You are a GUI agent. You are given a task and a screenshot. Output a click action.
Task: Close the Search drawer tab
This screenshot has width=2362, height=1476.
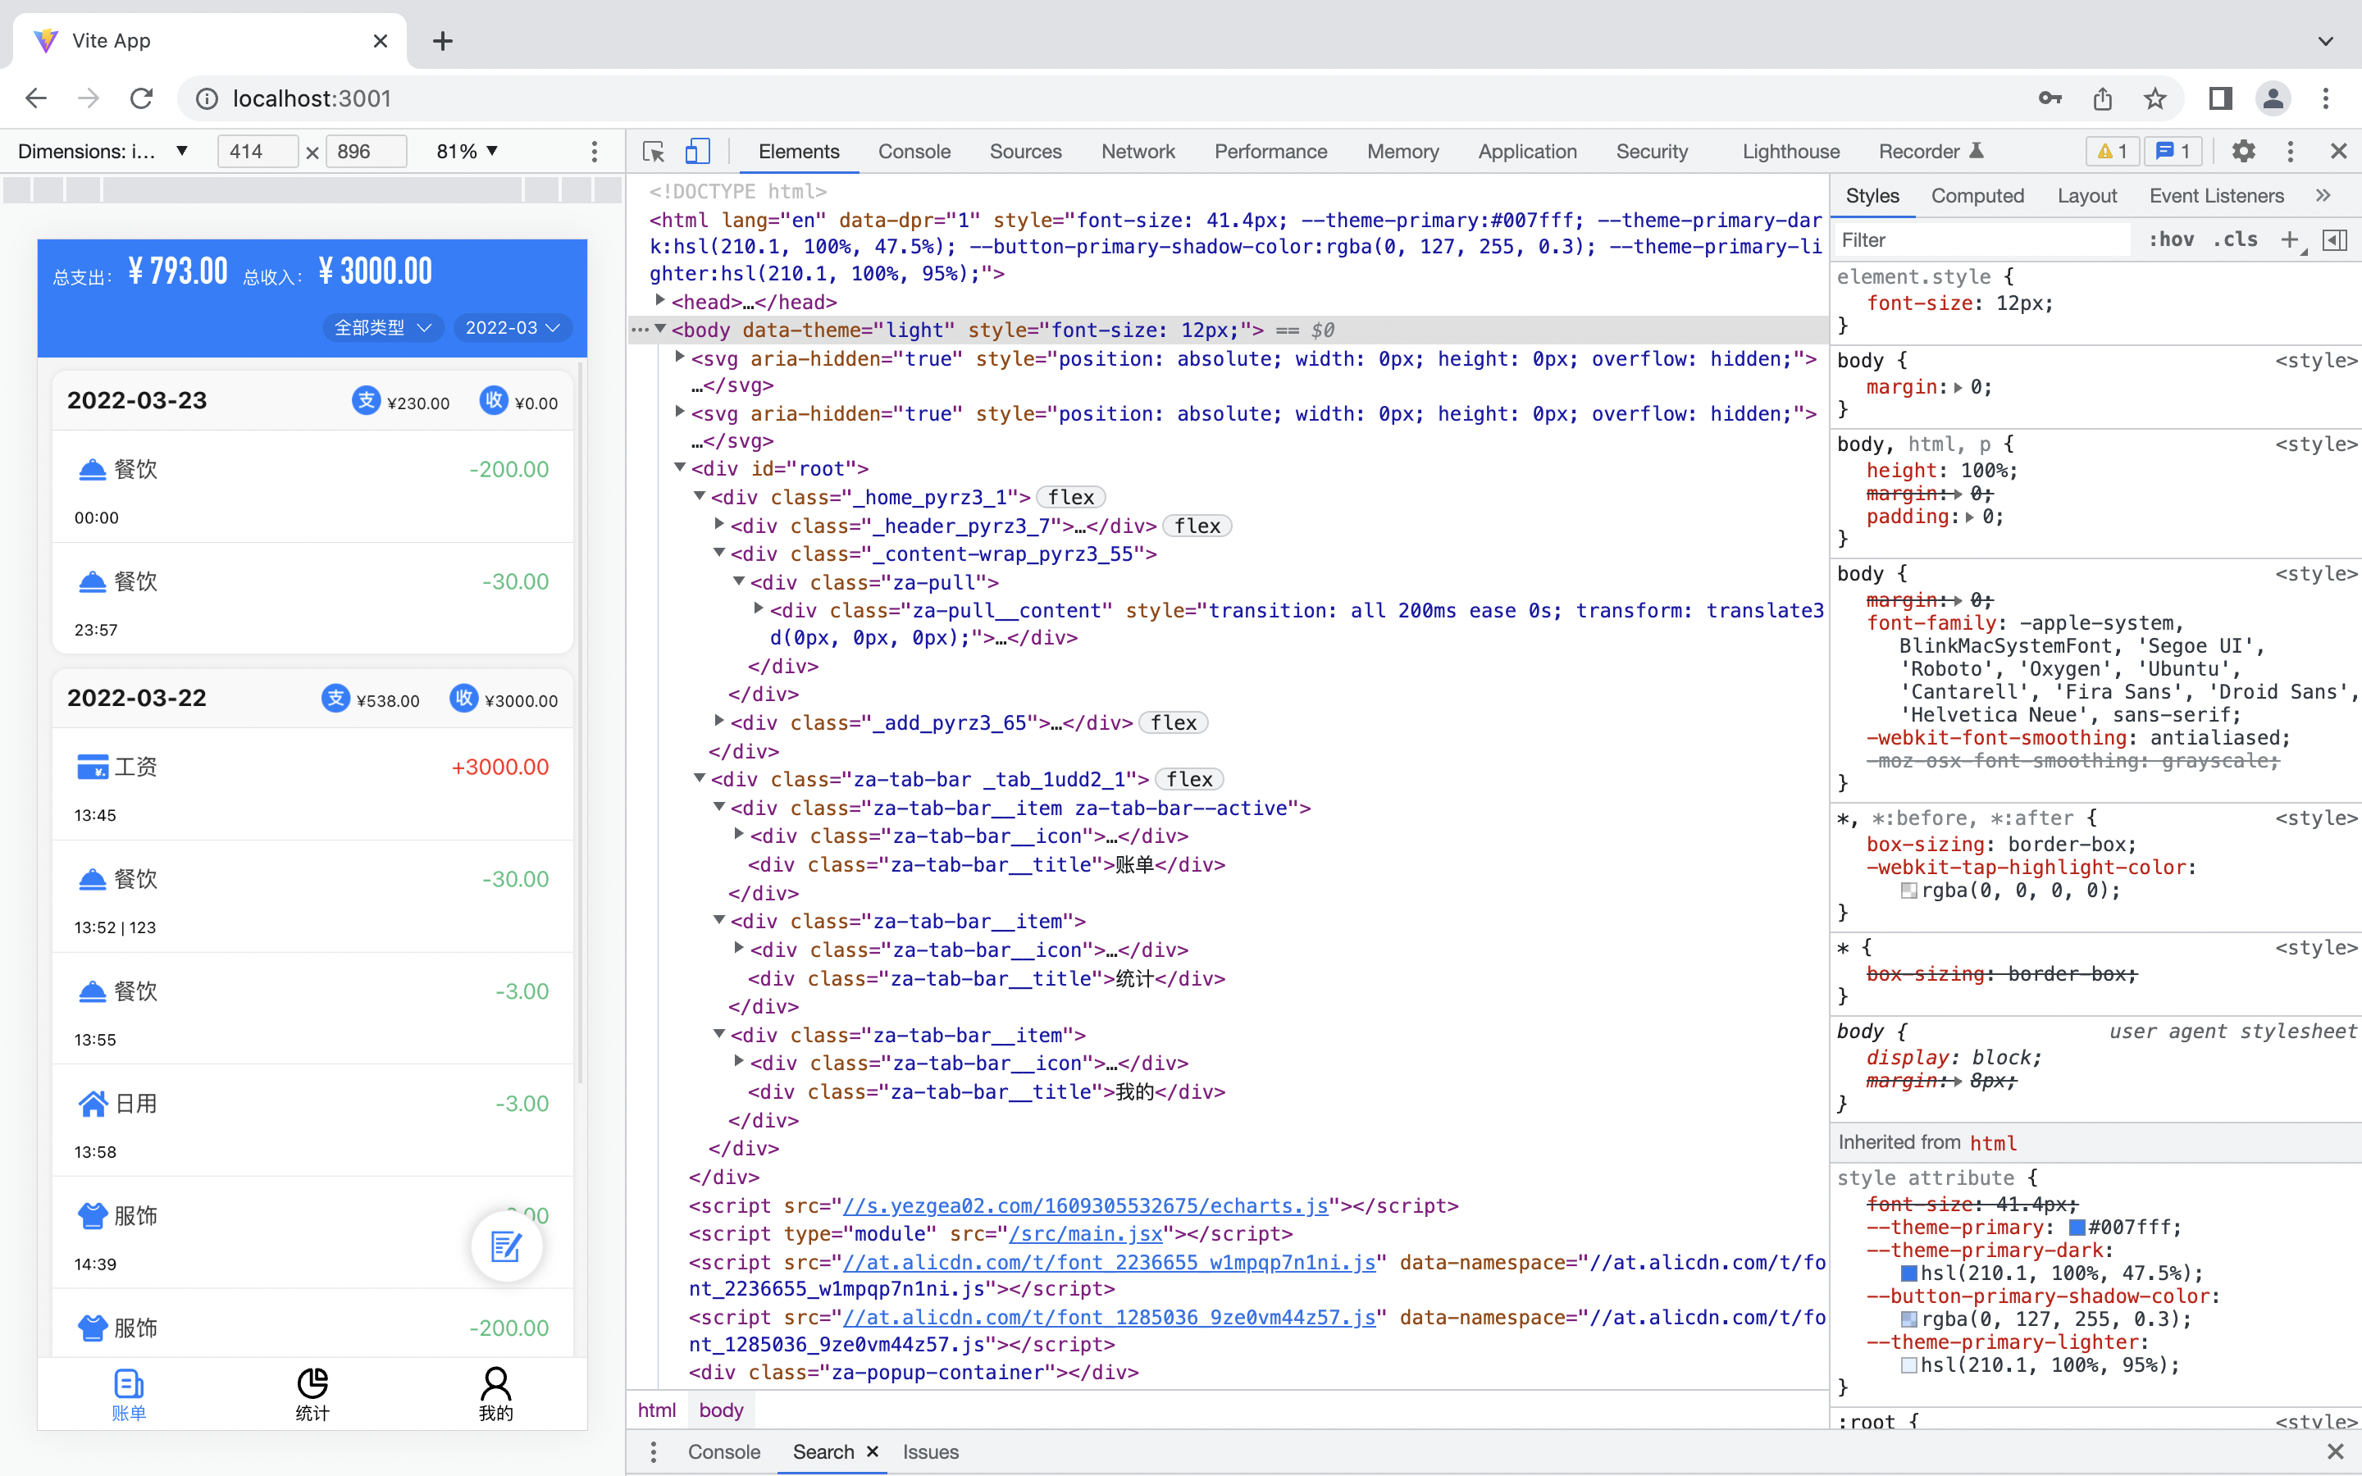(873, 1451)
